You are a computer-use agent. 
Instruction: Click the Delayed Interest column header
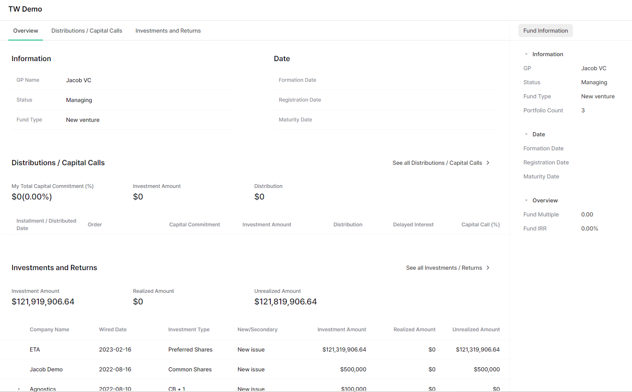(x=413, y=225)
